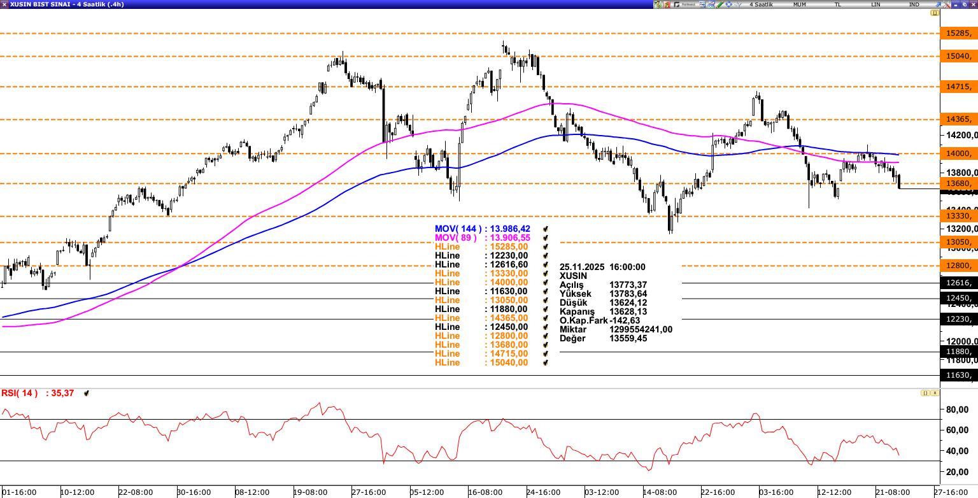
Task: Click the black 12230 price level label
Action: pos(958,320)
